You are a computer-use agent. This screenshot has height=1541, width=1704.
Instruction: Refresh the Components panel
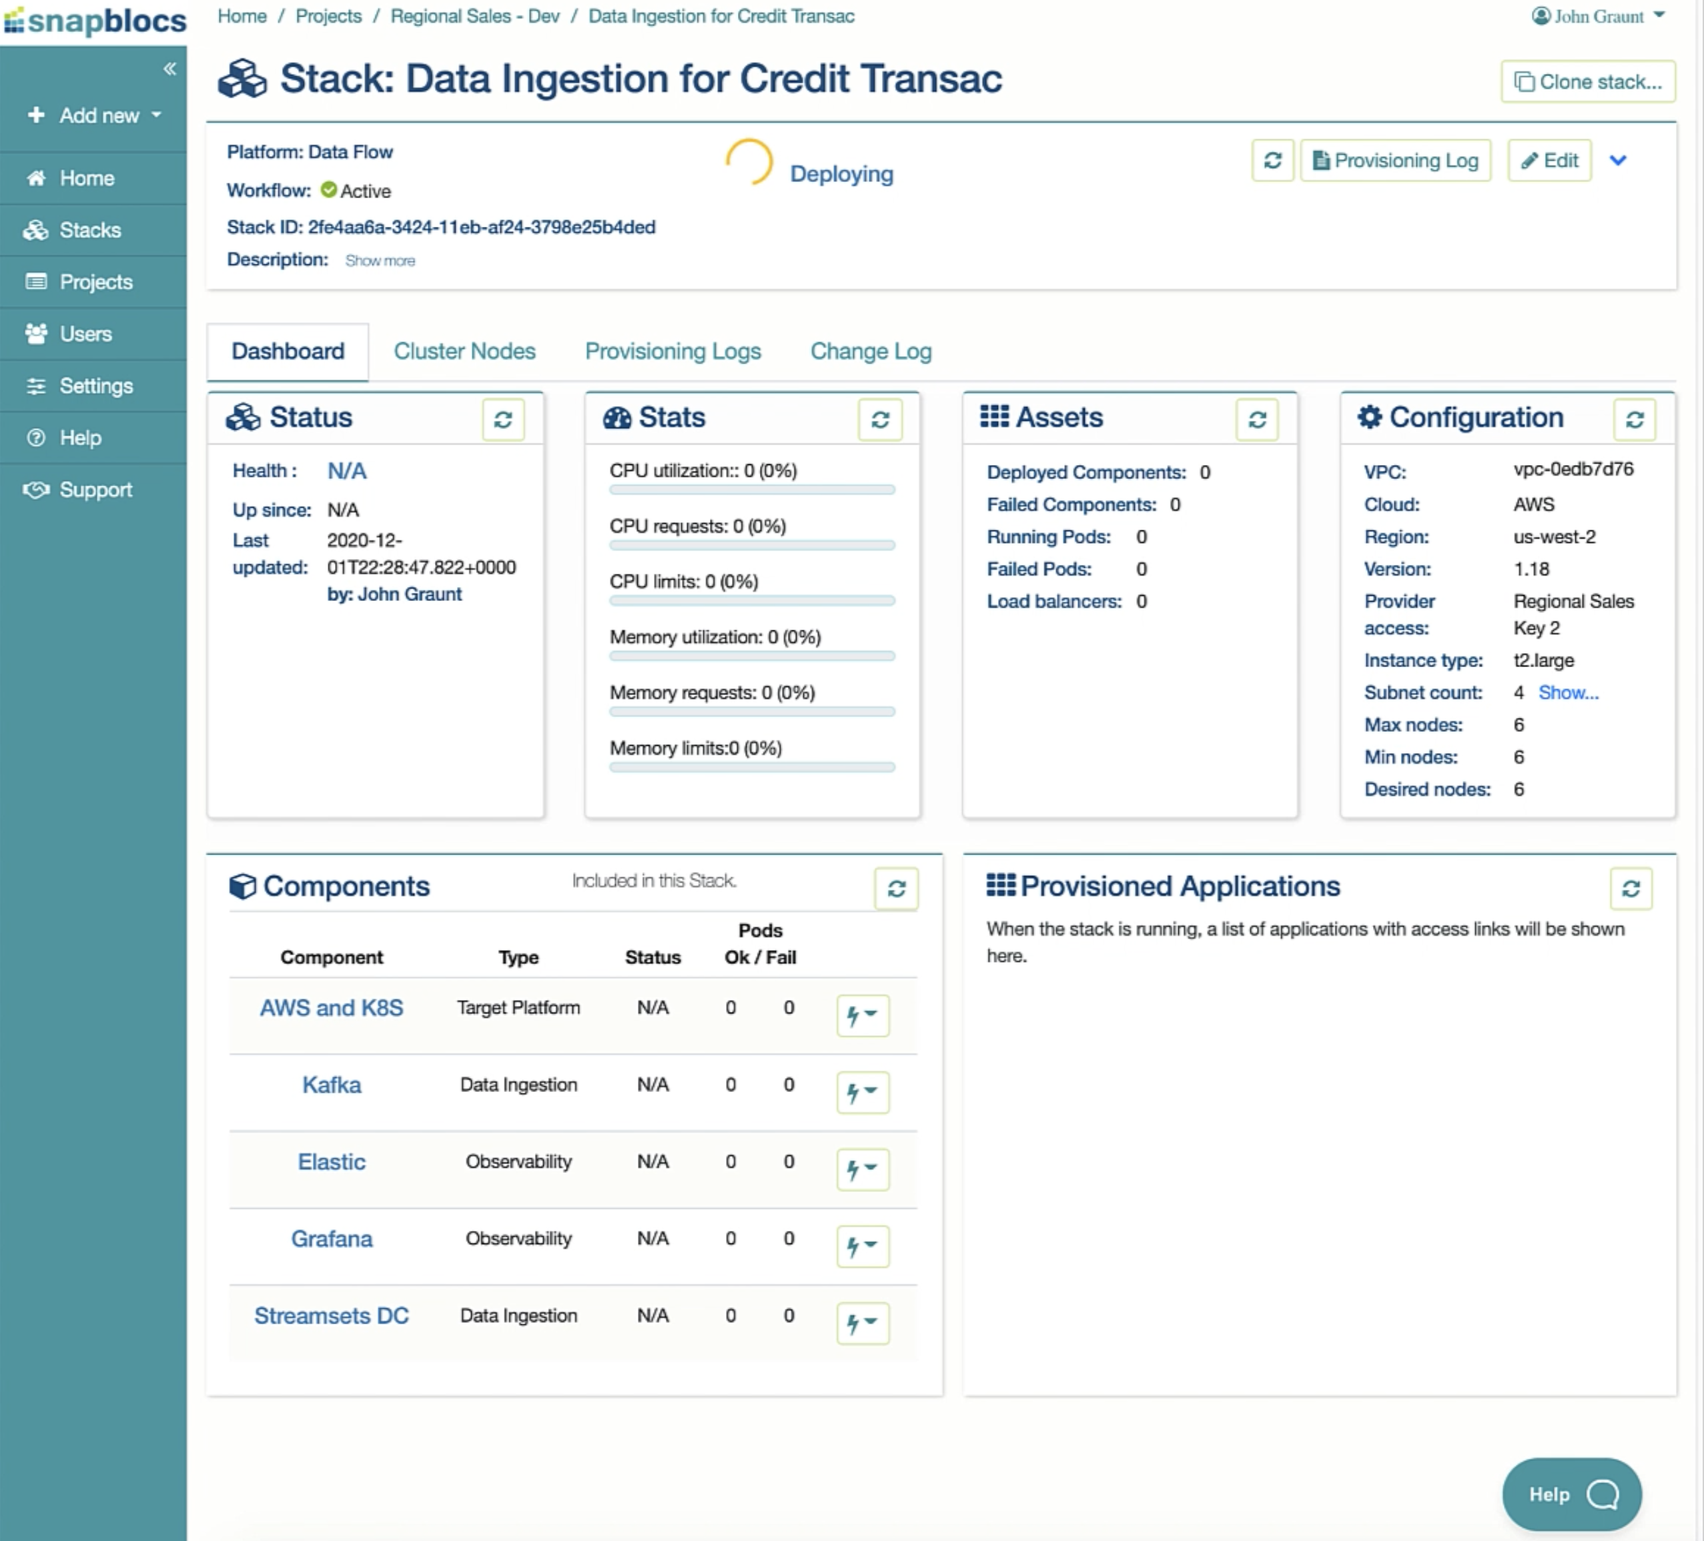coord(897,889)
